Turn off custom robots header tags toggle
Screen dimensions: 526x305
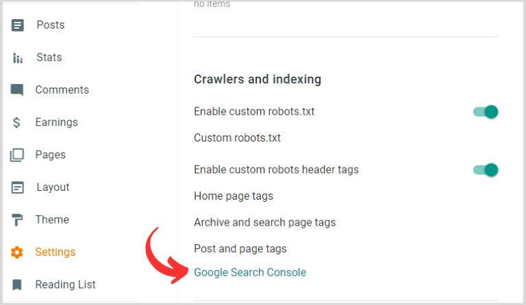click(486, 170)
